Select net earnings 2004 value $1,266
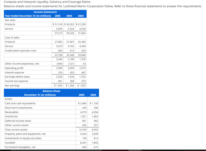This screenshot has width=206, height=151. coord(70,86)
